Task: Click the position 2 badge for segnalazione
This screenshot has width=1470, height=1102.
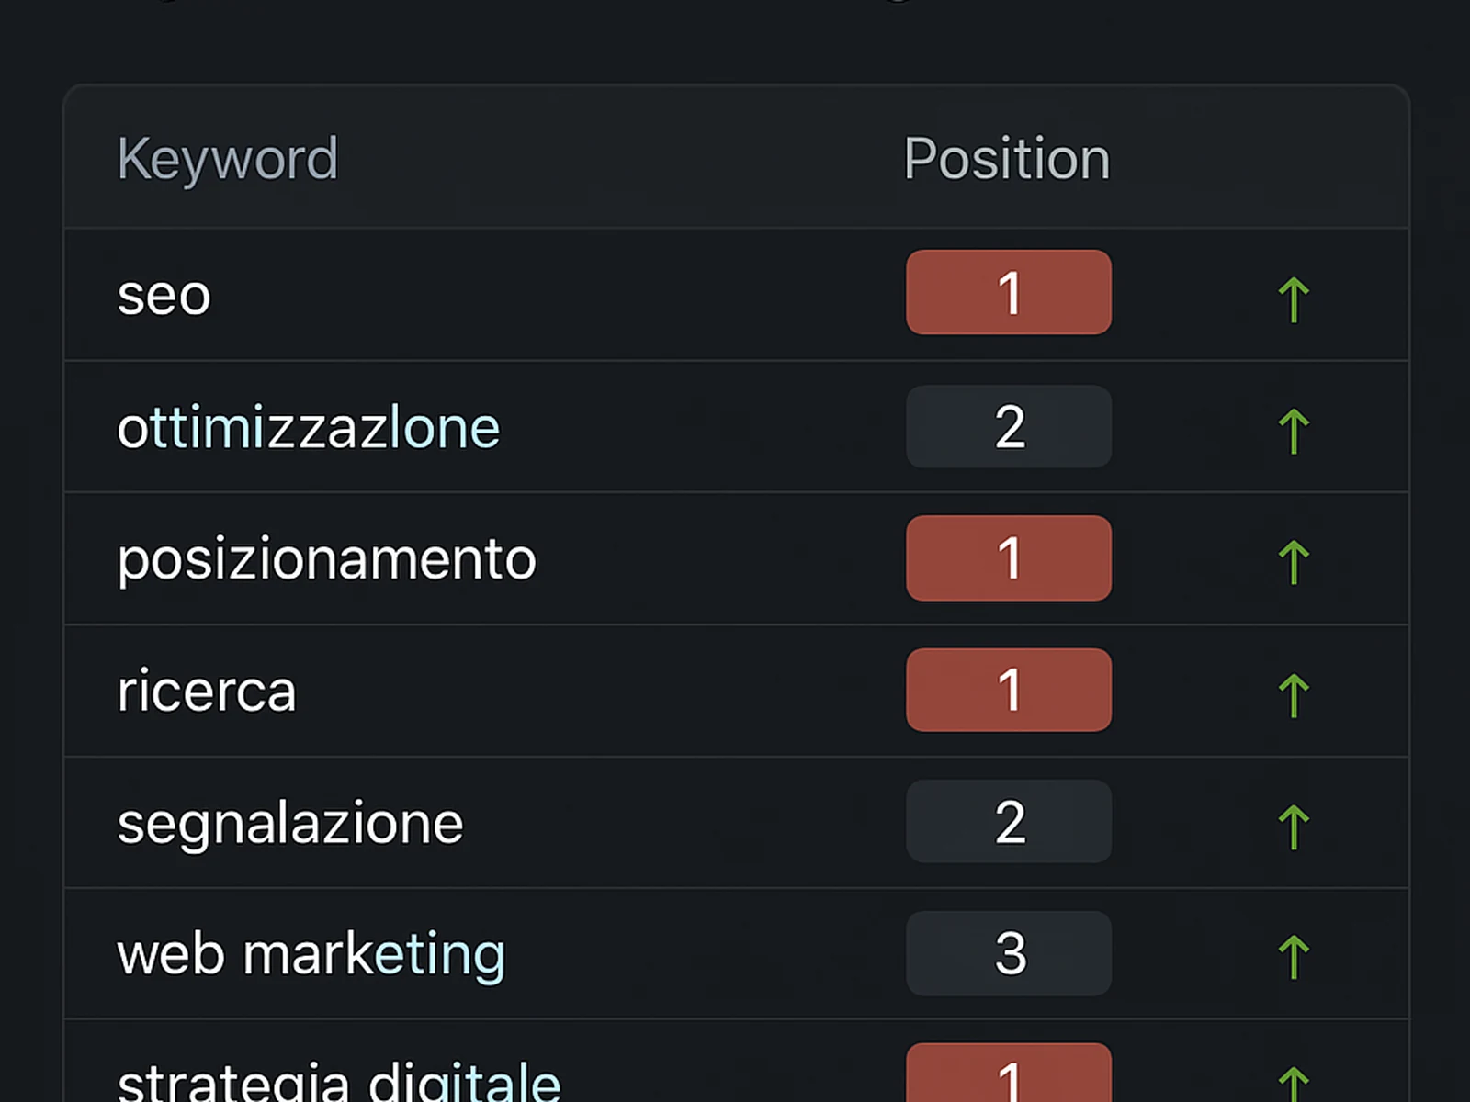Action: 1009,821
